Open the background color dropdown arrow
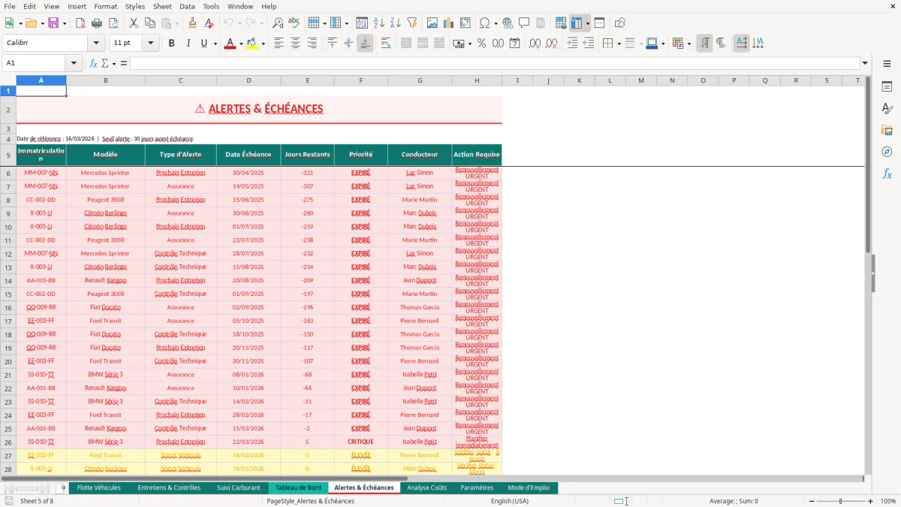The image size is (901, 507). [x=263, y=44]
